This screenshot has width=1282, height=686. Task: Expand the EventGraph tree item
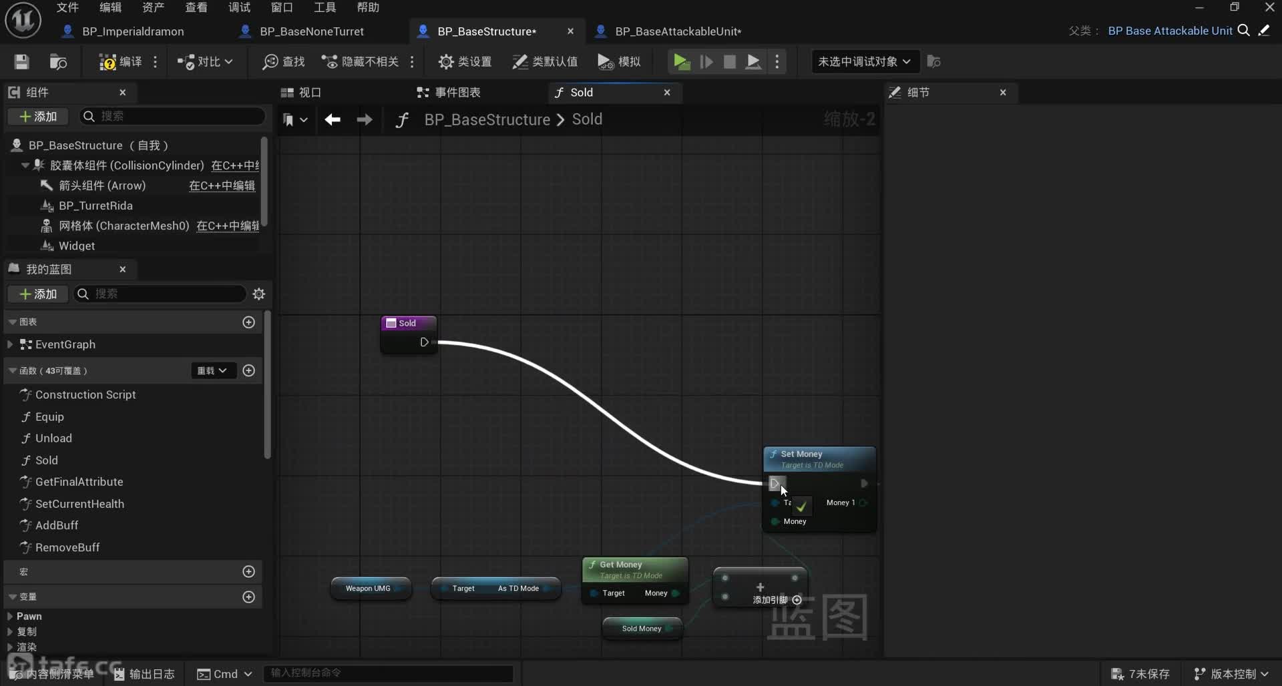click(x=10, y=344)
